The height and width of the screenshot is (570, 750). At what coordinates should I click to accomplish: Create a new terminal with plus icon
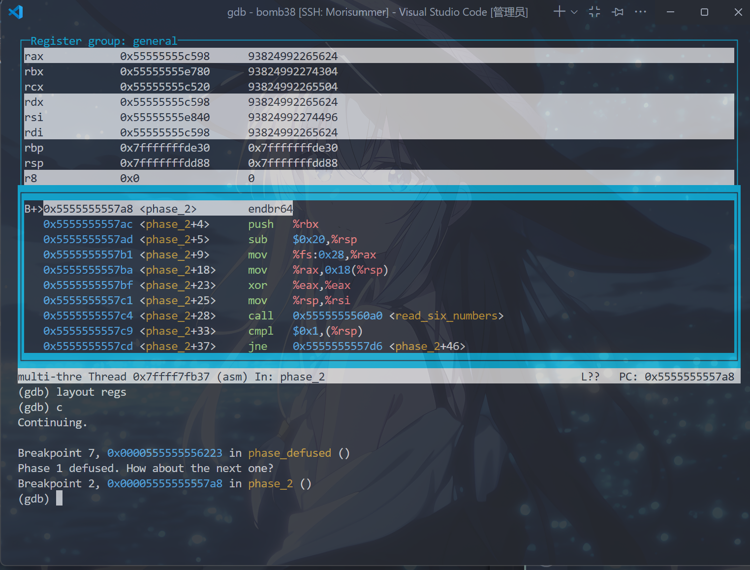559,12
